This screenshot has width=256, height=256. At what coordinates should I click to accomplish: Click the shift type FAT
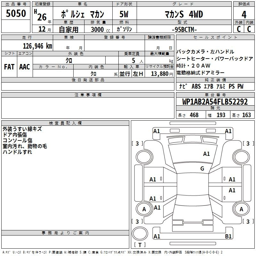(9, 67)
